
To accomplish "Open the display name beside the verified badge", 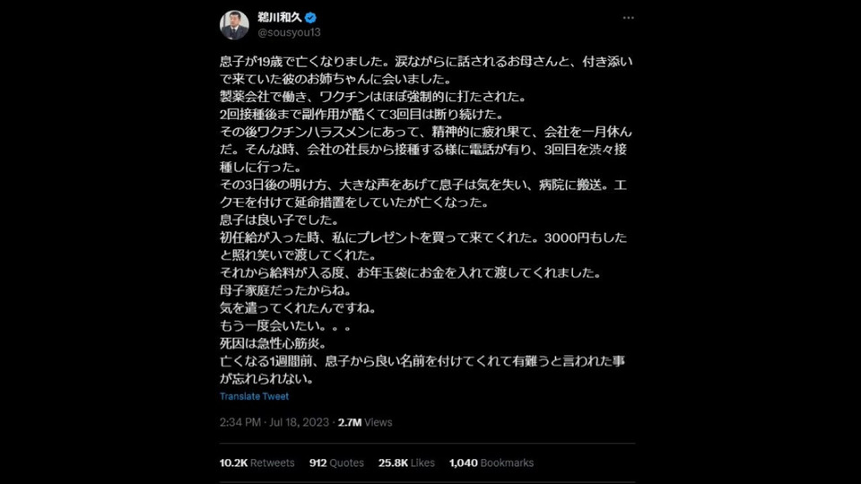I will (x=280, y=18).
